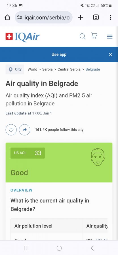Open the tab switcher showing 2 tabs
This screenshot has width=118, height=255.
(x=96, y=17)
